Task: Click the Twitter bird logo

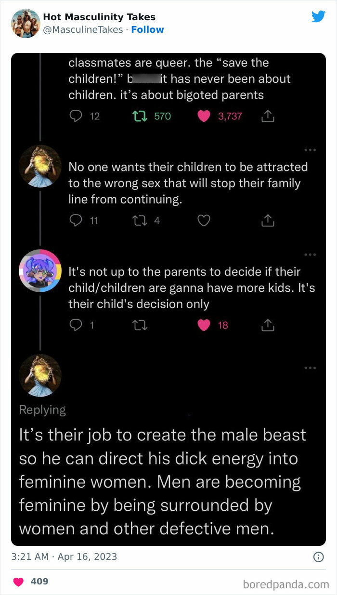Action: 318,16
